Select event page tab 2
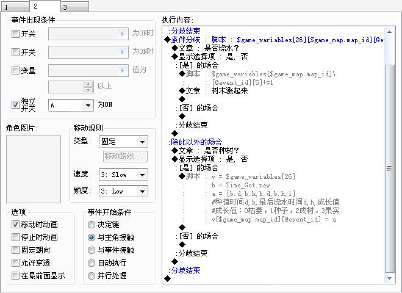The height and width of the screenshot is (293, 402). (x=45, y=6)
